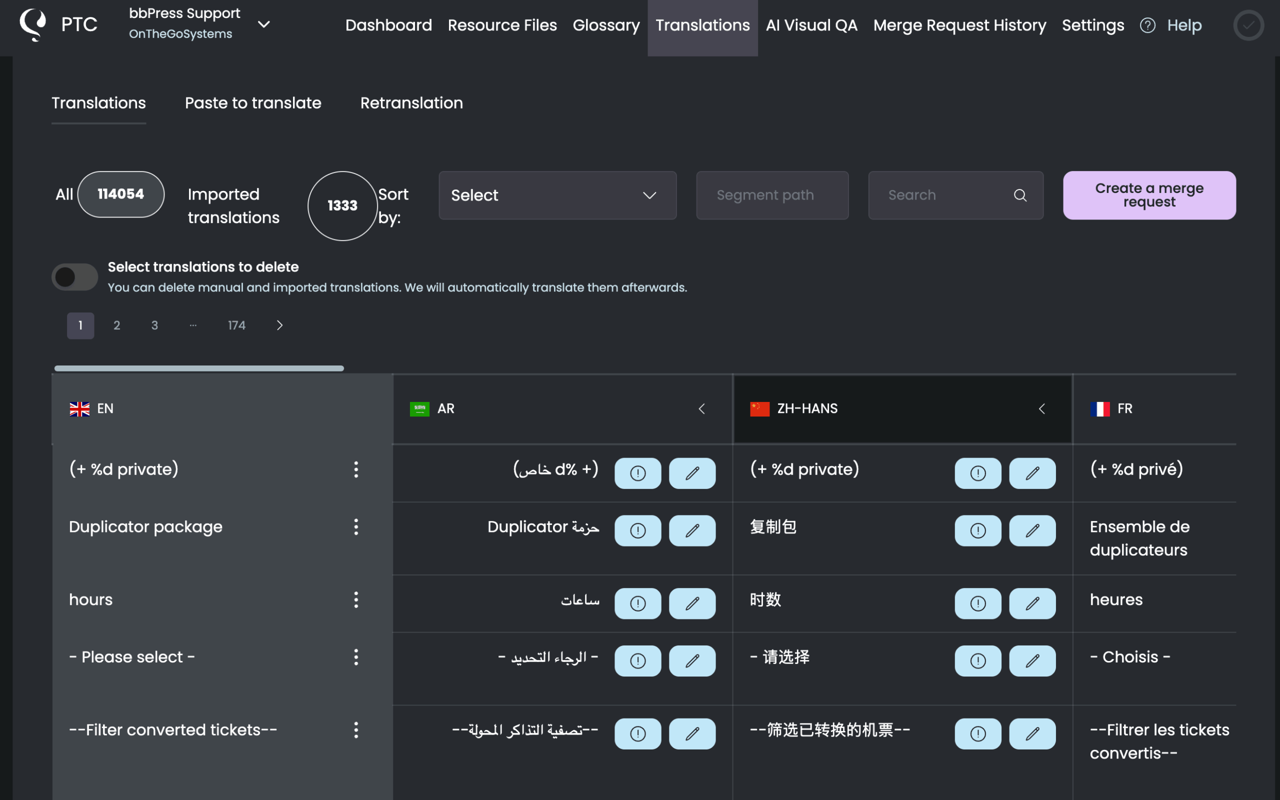The width and height of the screenshot is (1280, 800).
Task: Show info for Chinese 'Filter converted tickets' translation
Action: pos(977,734)
